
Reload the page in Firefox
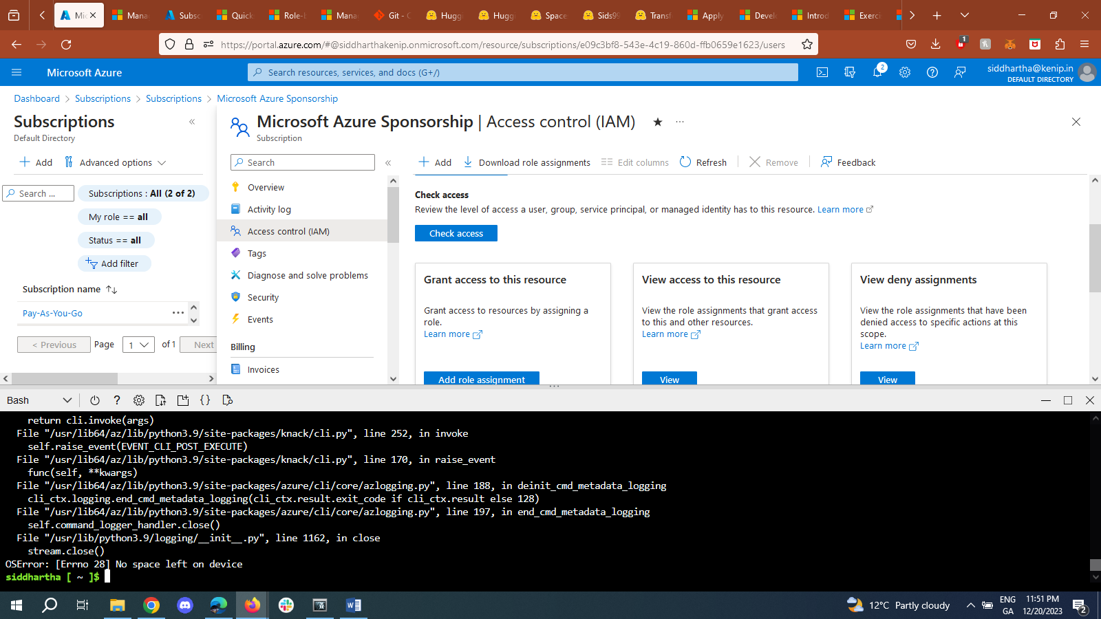tap(66, 45)
